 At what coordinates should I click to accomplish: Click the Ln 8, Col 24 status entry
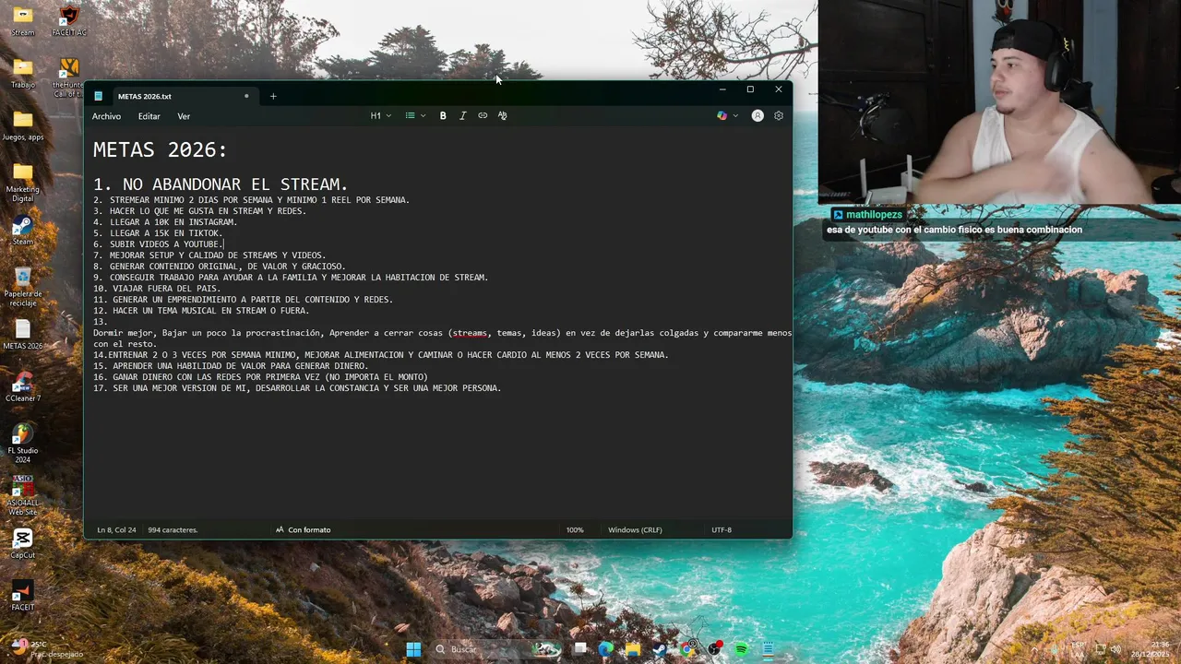tap(116, 529)
